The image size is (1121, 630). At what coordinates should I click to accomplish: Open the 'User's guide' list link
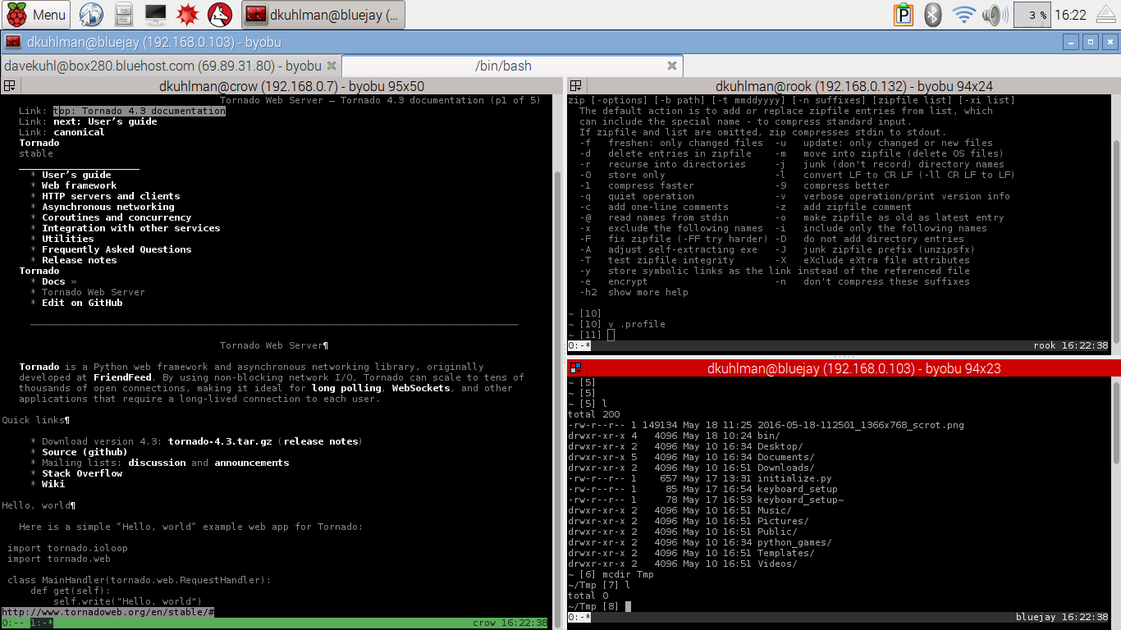click(x=76, y=175)
